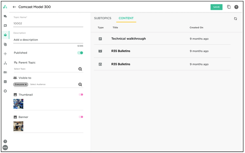Click the search icon for Parent Topic

point(80,69)
